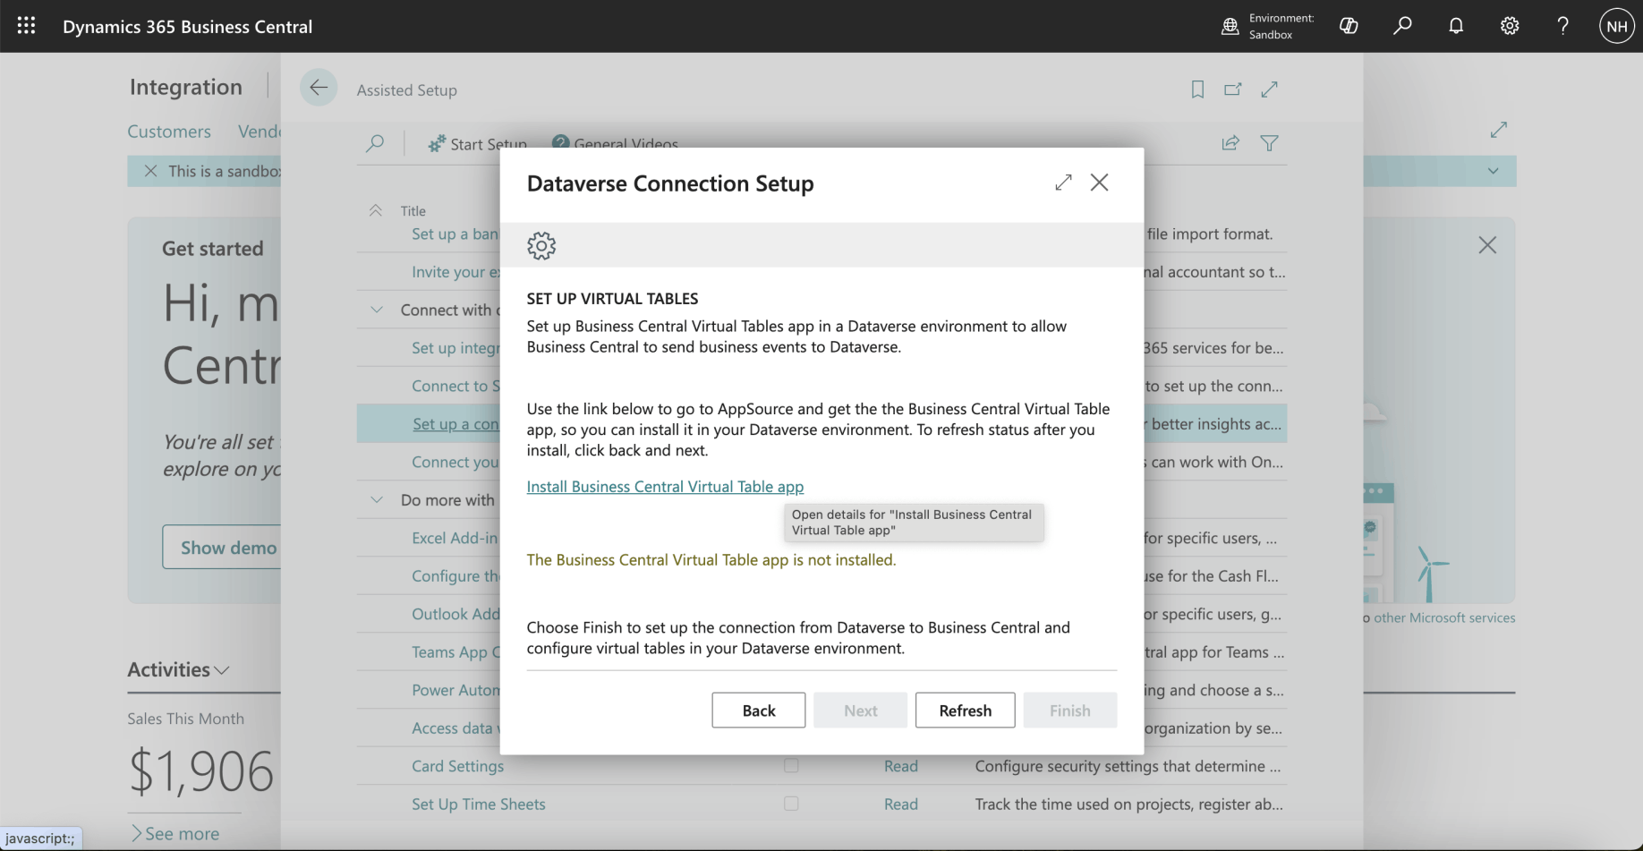
Task: Open the Power Automate setup row
Action: coord(455,690)
